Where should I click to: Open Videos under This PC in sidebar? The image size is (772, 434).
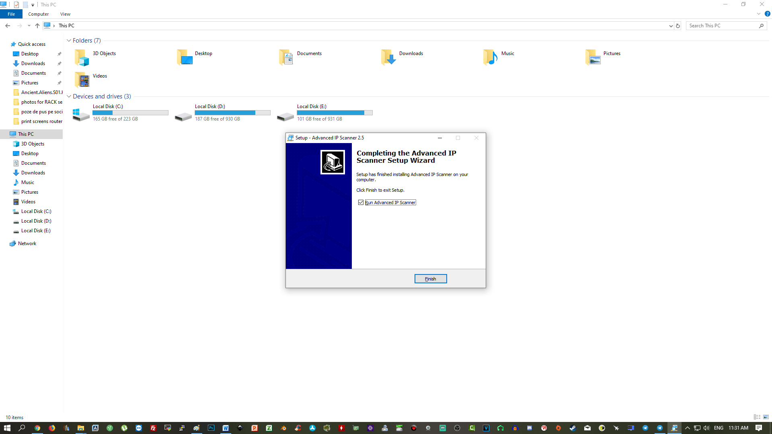click(x=28, y=202)
